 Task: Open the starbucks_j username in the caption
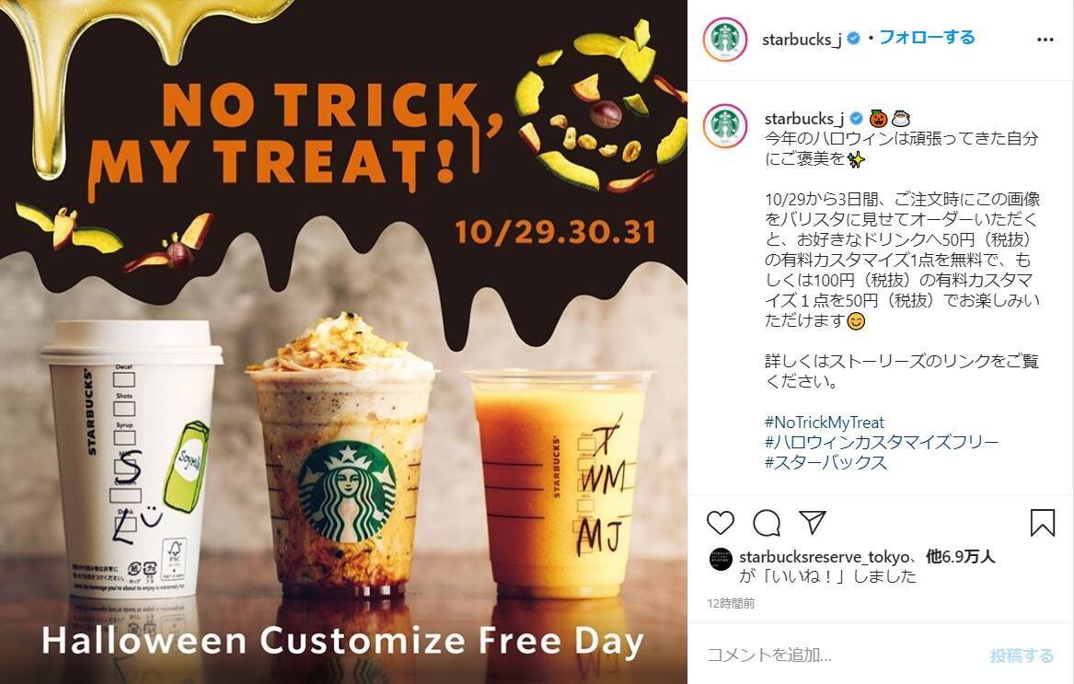[804, 119]
